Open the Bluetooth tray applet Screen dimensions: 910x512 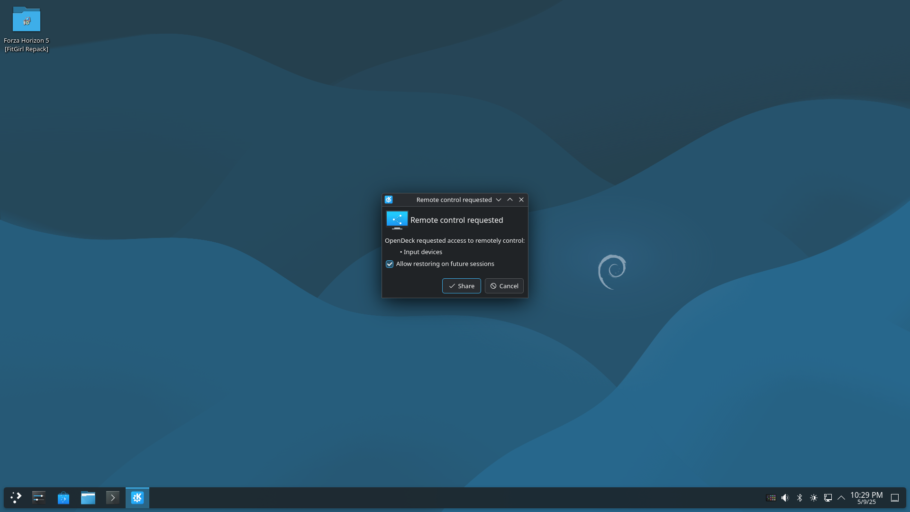(x=799, y=498)
